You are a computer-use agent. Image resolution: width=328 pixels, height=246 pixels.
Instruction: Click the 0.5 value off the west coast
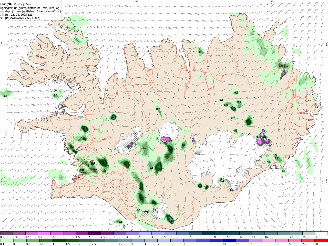coord(5,96)
